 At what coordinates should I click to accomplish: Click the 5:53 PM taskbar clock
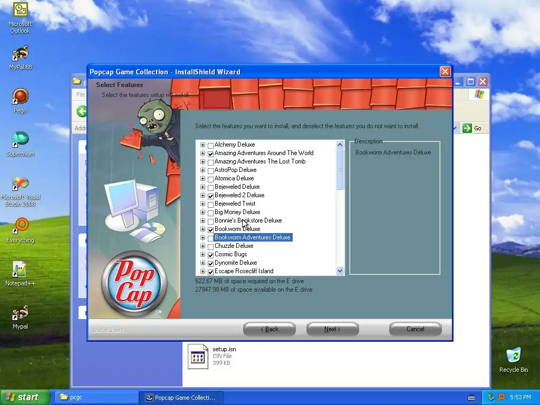520,398
